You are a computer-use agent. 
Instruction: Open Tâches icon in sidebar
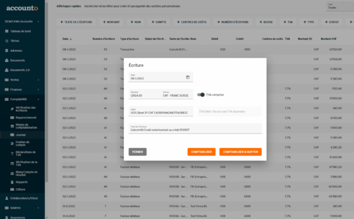(x=7, y=41)
